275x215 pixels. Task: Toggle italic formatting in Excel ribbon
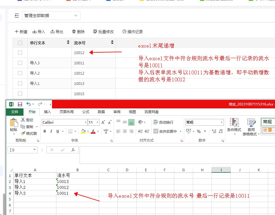[x=51, y=131]
